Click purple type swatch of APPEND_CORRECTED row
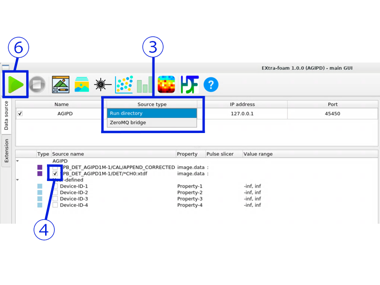Viewport: 380px width, 285px height. 40,167
